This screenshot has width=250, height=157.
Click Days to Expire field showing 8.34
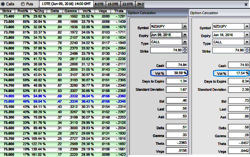tap(239, 81)
